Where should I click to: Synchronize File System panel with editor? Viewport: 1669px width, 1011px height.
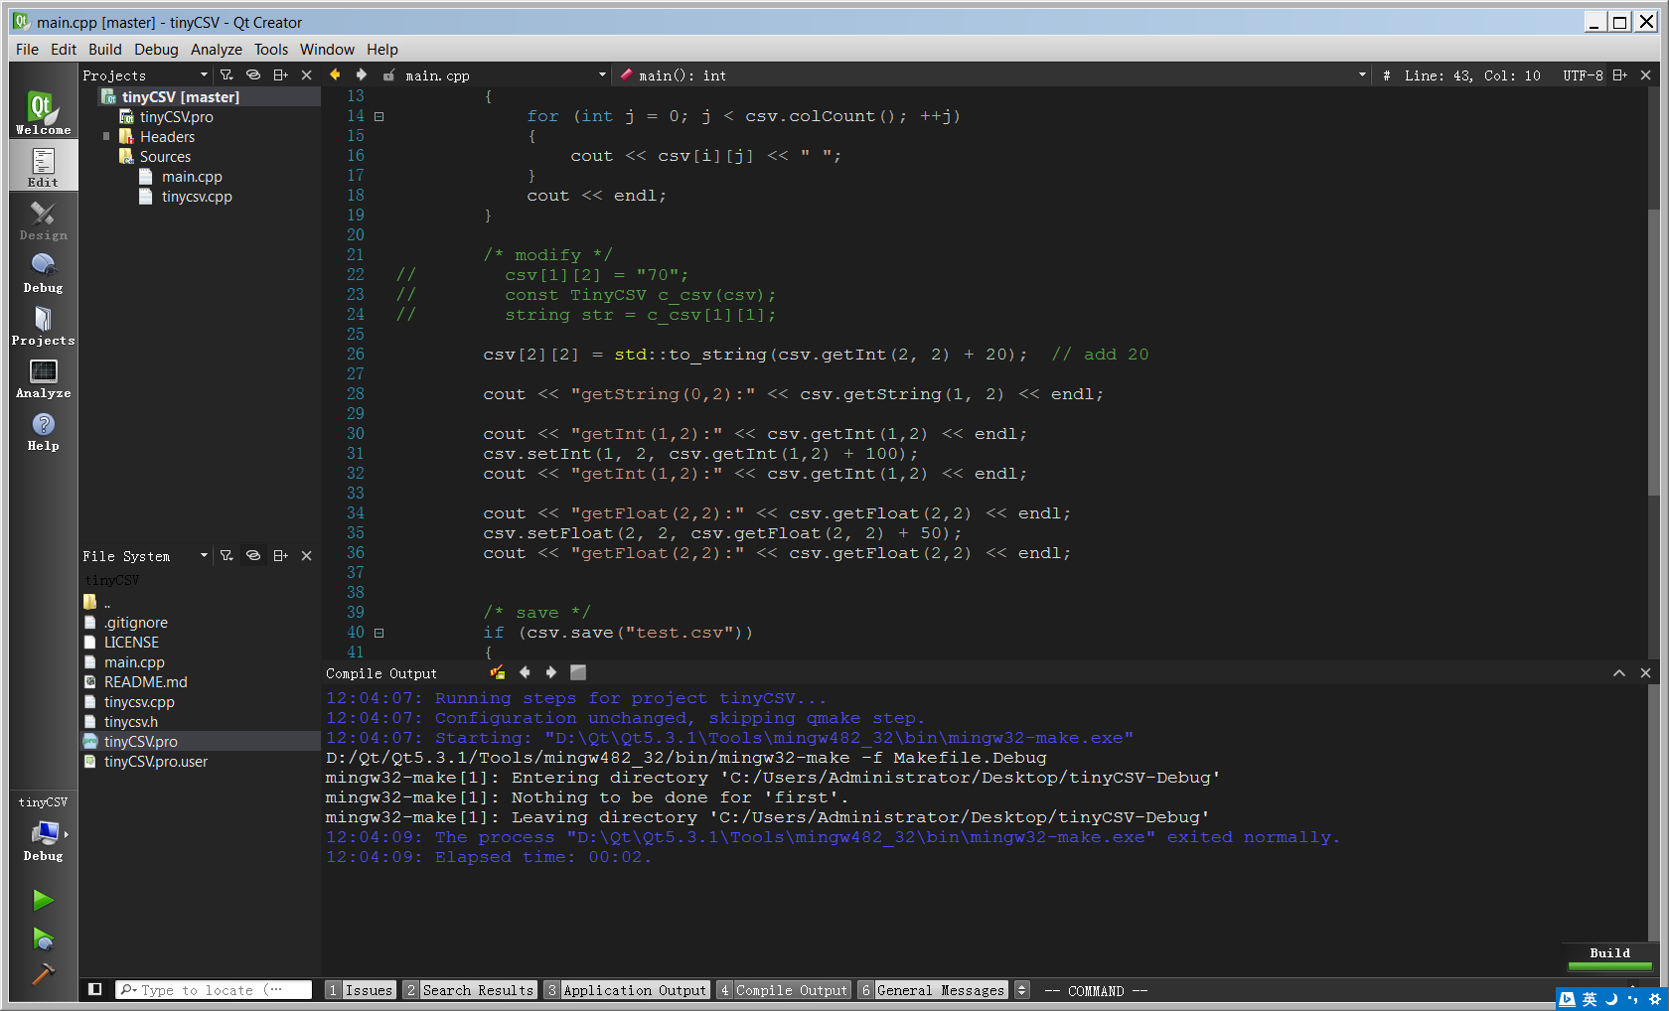point(253,555)
